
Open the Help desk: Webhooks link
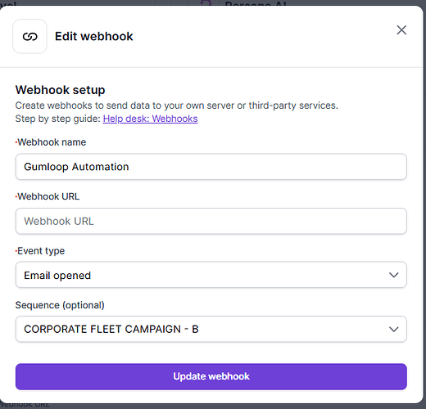(x=150, y=119)
